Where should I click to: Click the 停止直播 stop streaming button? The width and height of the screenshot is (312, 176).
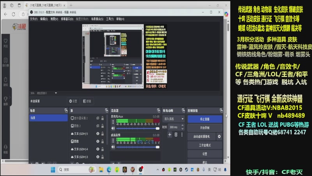[x=205, y=119]
